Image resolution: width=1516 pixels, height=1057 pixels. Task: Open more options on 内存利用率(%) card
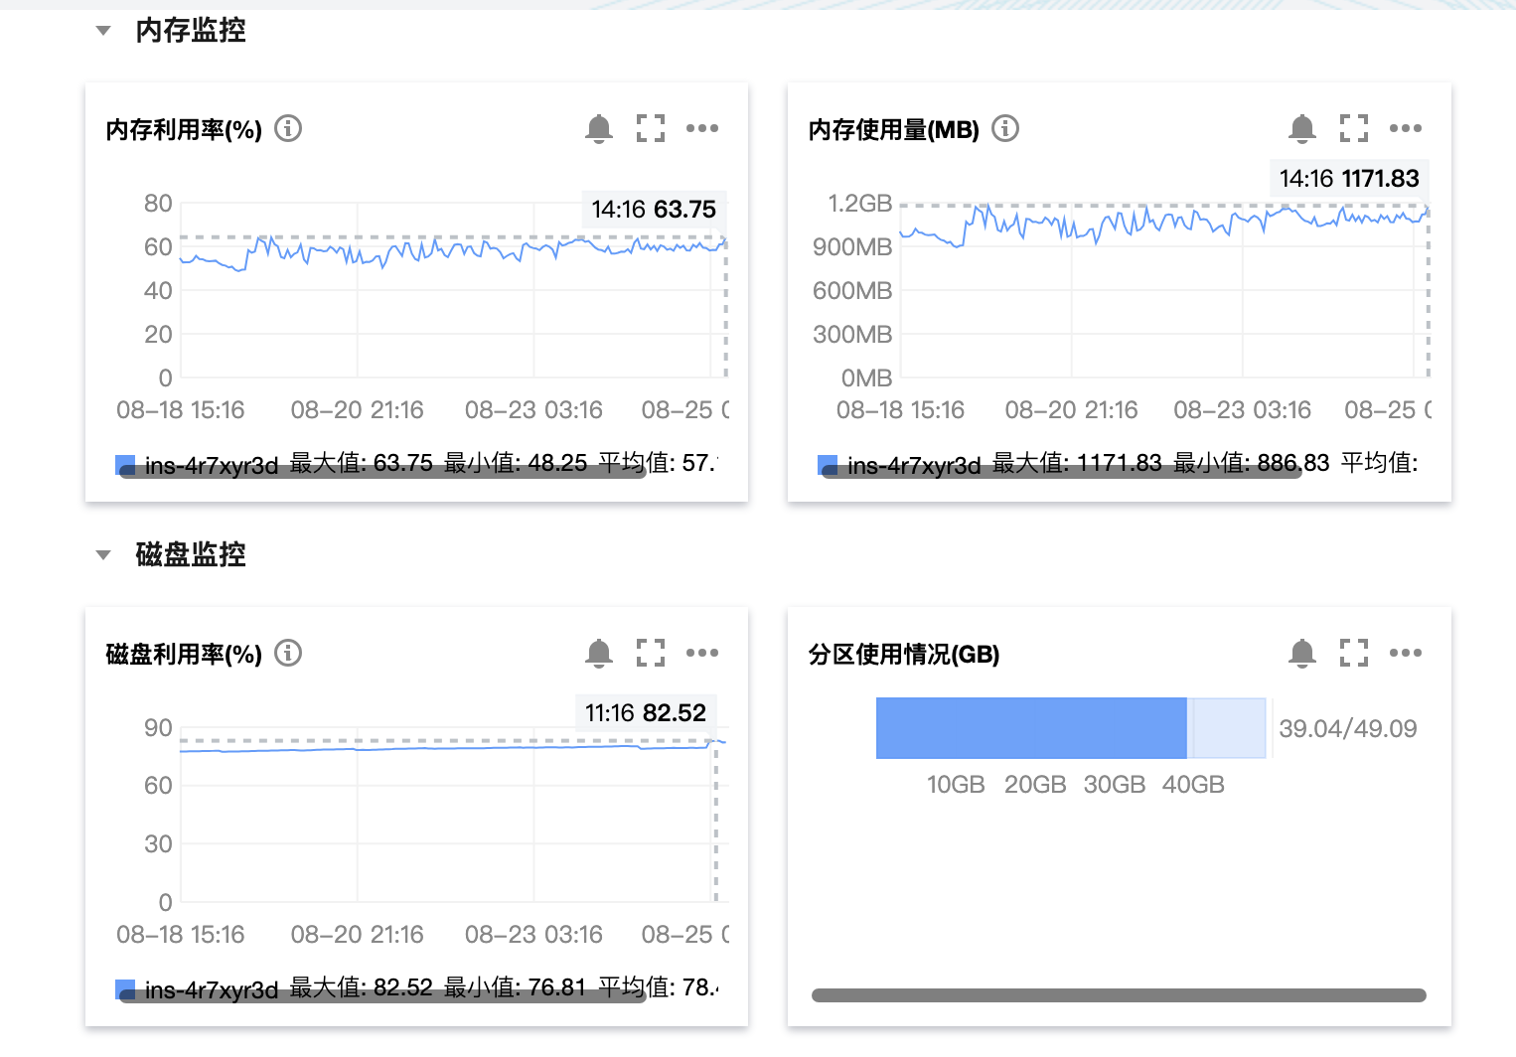point(702,128)
